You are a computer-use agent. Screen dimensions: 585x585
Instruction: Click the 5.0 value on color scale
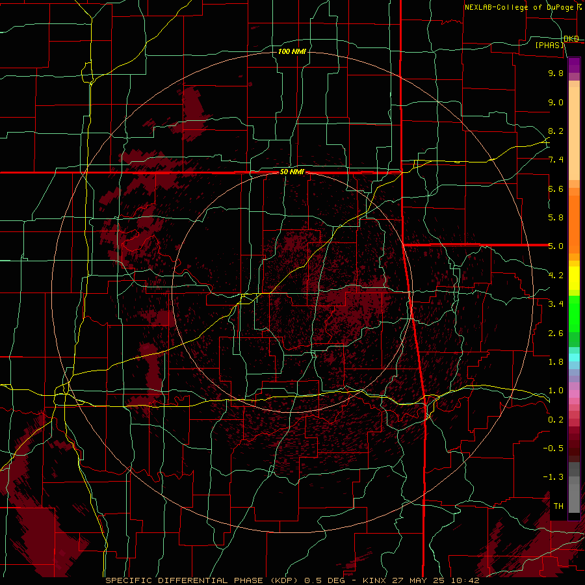click(556, 246)
